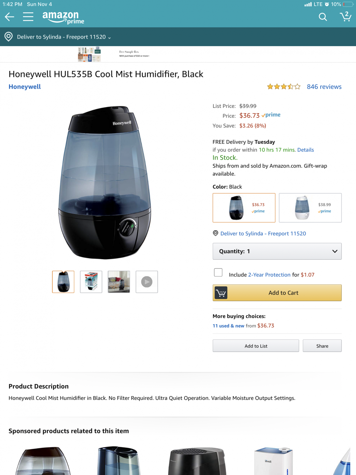
Task: Click the star rating icons
Action: click(284, 87)
